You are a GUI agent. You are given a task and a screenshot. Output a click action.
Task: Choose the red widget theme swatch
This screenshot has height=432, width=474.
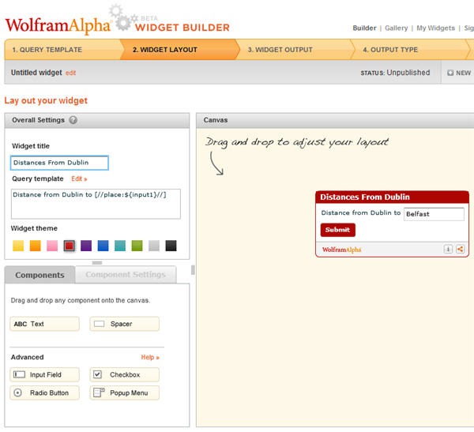(x=70, y=246)
